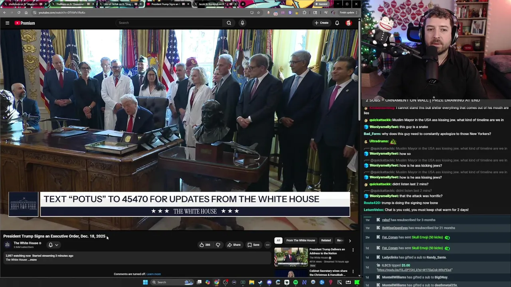Open more actions for the video (three dots)

[x=267, y=245]
